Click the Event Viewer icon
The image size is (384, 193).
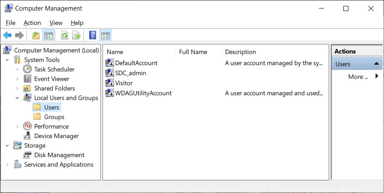(27, 79)
